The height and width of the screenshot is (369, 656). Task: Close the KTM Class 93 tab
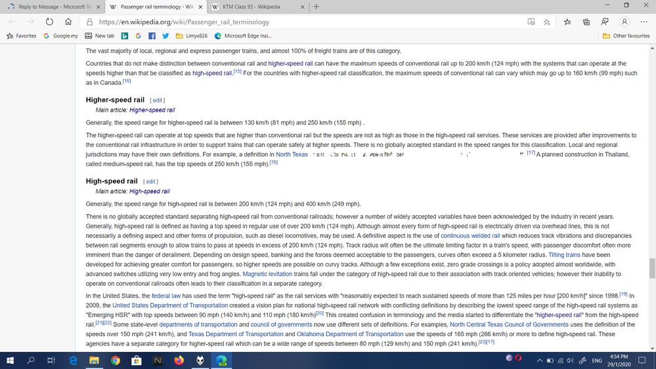pos(303,7)
